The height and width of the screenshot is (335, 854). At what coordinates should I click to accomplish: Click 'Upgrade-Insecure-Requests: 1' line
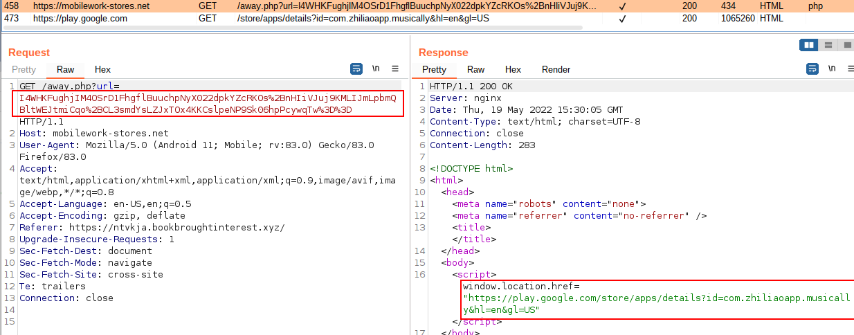[97, 239]
